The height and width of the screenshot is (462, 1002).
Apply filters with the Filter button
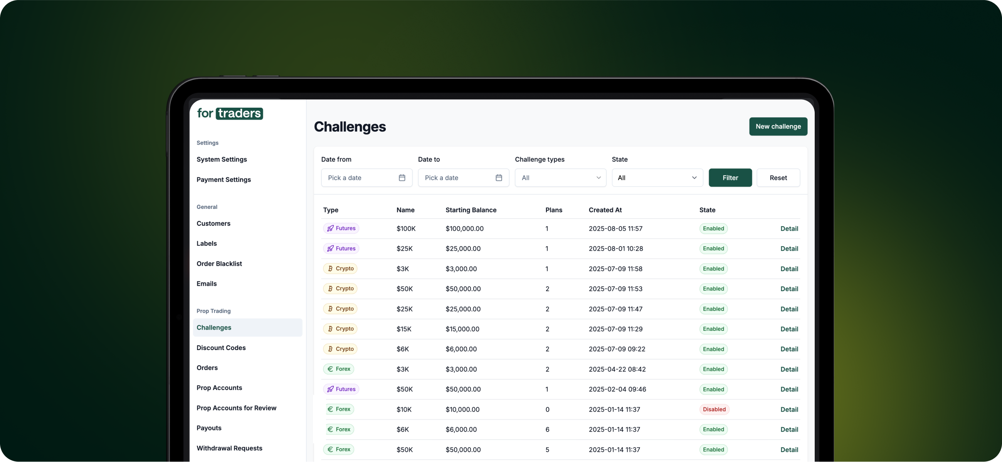(730, 177)
